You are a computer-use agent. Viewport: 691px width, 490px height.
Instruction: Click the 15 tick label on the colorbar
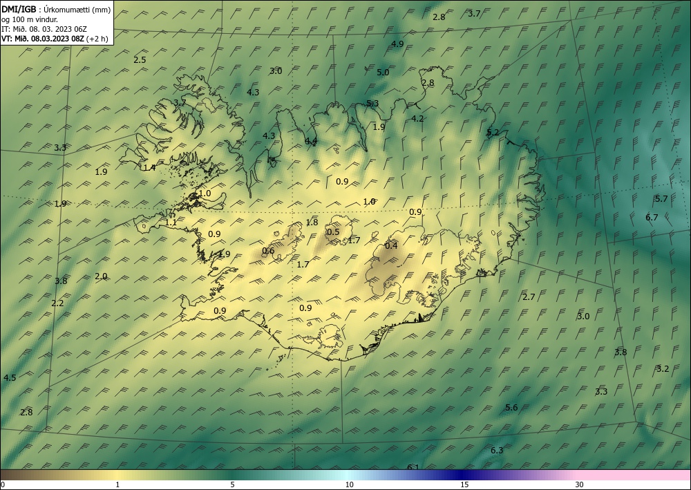coord(464,485)
